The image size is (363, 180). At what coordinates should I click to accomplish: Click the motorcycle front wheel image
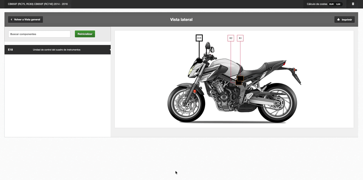tap(186, 104)
